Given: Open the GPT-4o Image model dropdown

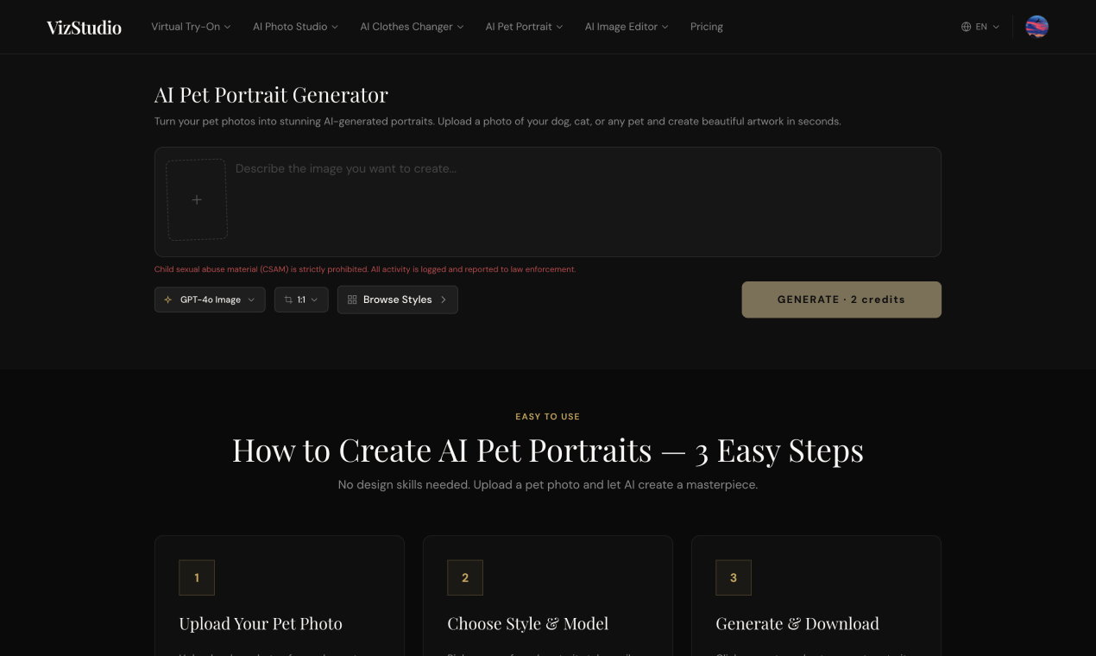Looking at the screenshot, I should click(x=210, y=300).
